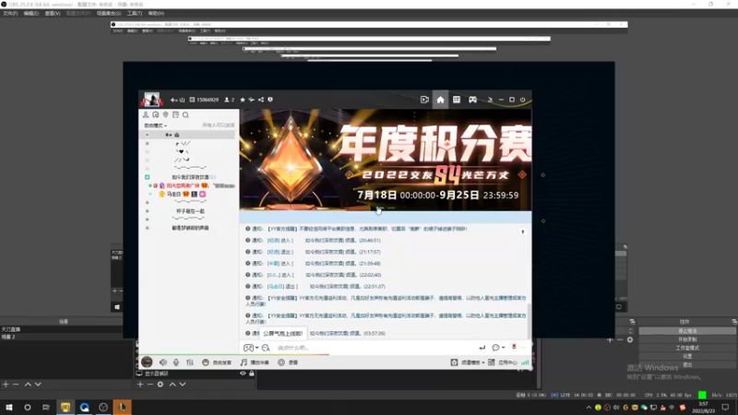Click the calendar icon in YY sidebar
738x415 pixels.
pos(175,114)
